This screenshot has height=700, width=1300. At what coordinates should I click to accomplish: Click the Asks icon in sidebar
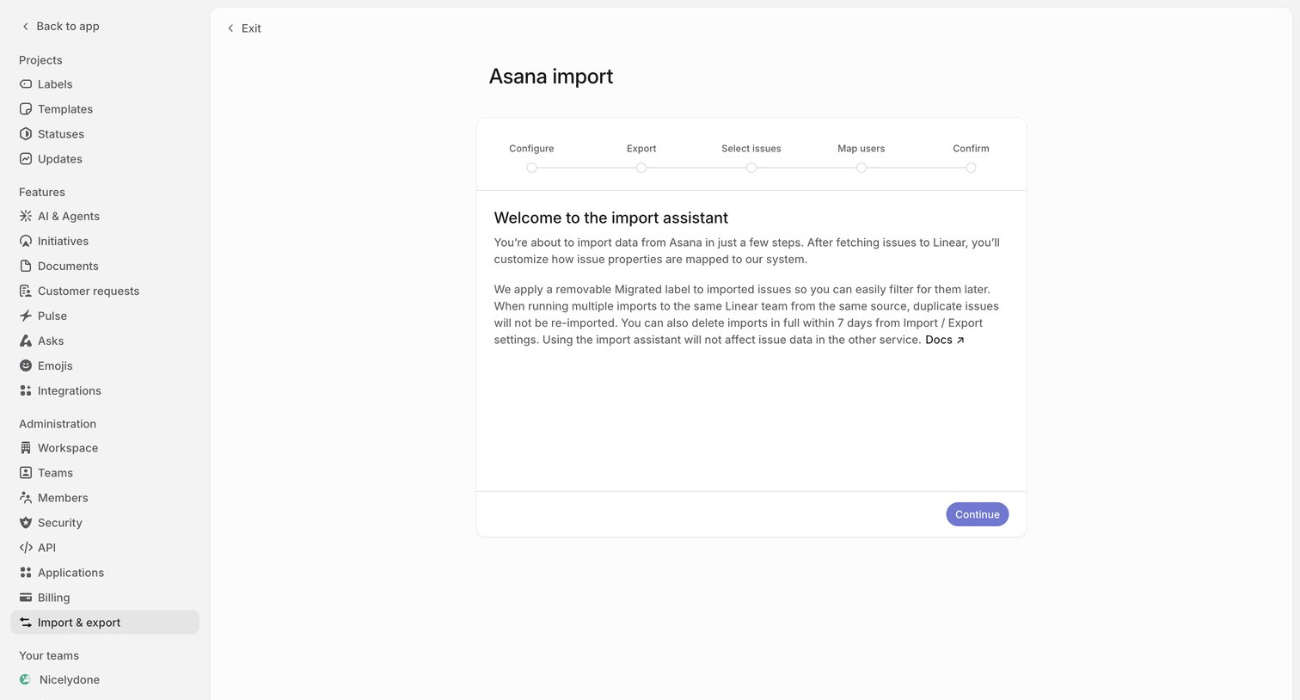coord(26,341)
